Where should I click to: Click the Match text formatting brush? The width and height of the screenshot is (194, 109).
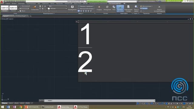pyautogui.click(x=35, y=8)
